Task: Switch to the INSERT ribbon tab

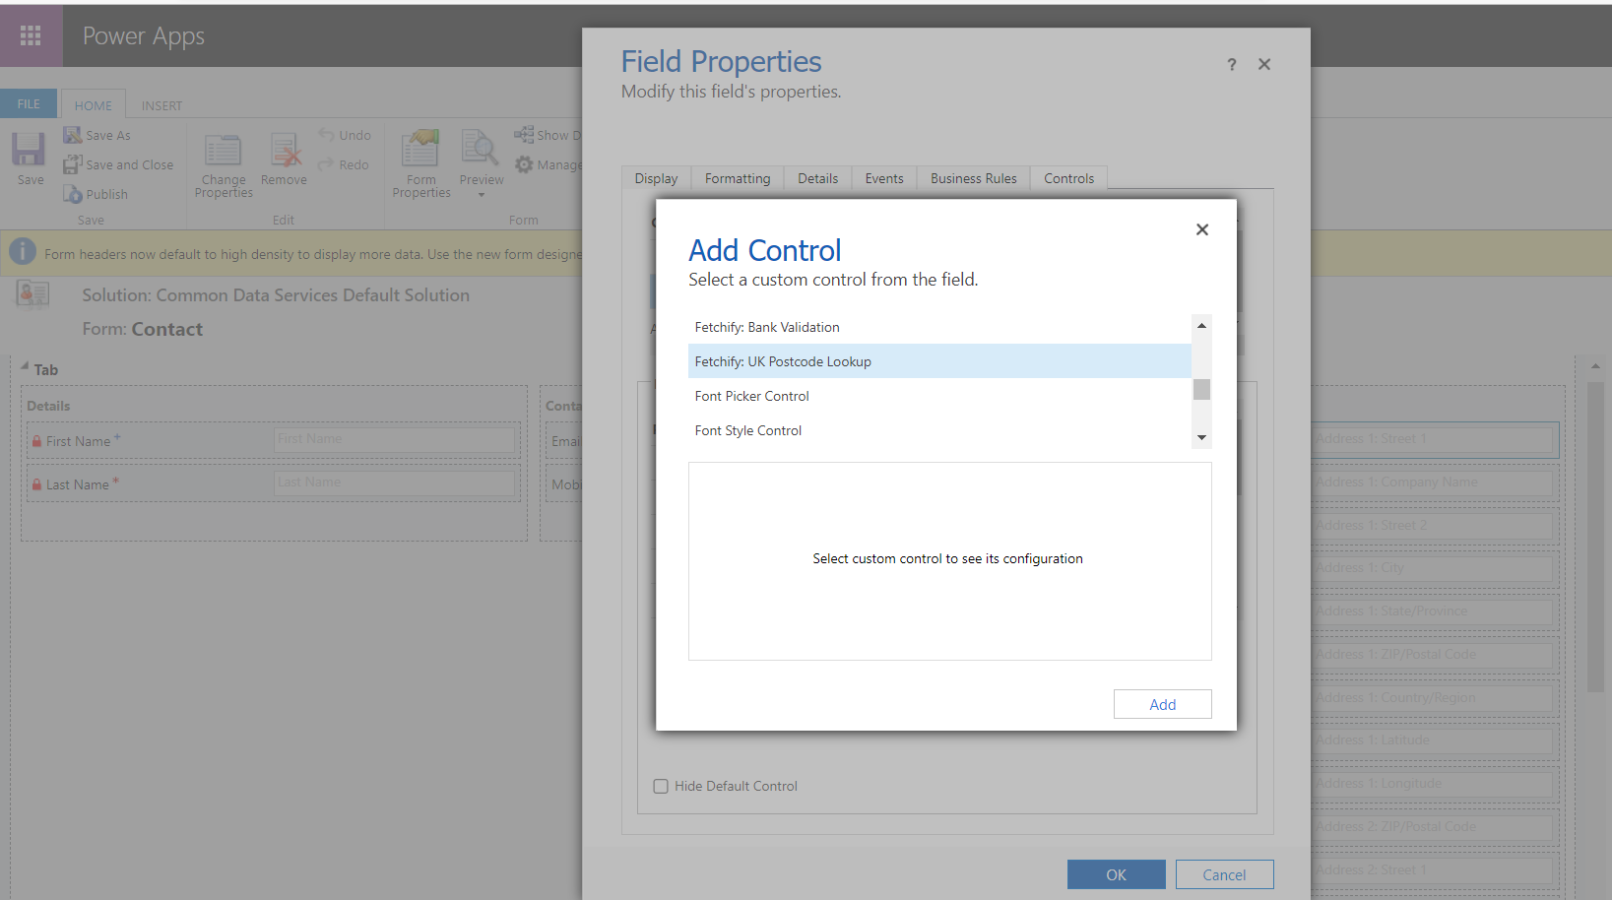Action: coord(161,105)
